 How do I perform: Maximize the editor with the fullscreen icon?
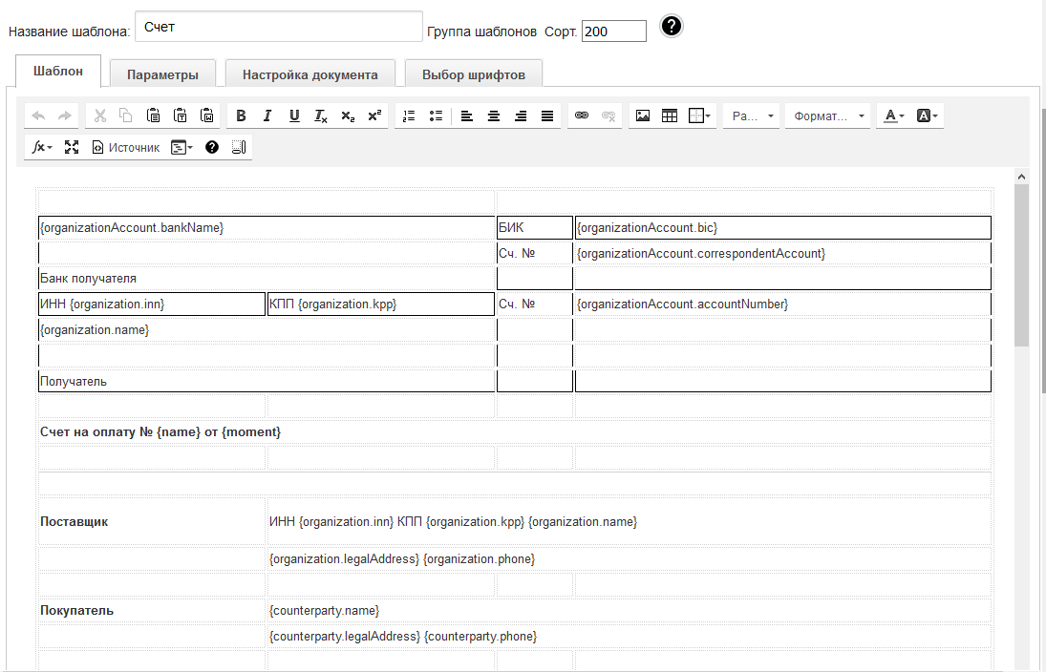(x=72, y=147)
